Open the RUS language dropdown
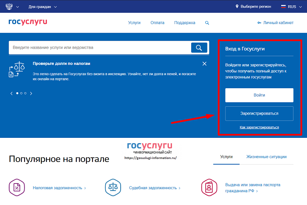 tap(292, 7)
